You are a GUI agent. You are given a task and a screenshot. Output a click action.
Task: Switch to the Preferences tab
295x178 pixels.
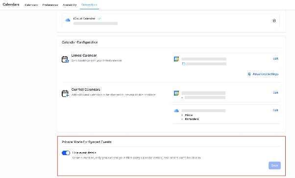[x=50, y=5]
